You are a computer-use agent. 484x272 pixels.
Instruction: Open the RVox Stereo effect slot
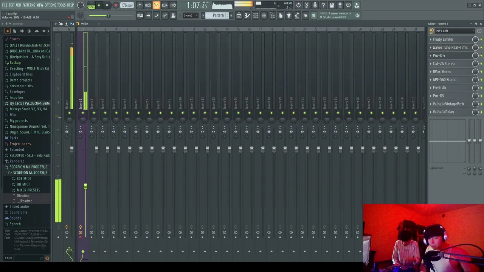coord(442,72)
